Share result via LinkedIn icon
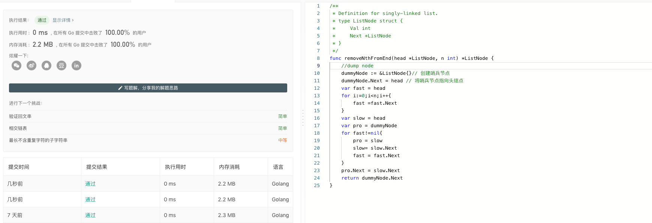This screenshot has height=223, width=652. pos(76,65)
